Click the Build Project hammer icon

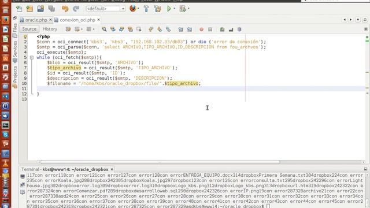coord(146,9)
